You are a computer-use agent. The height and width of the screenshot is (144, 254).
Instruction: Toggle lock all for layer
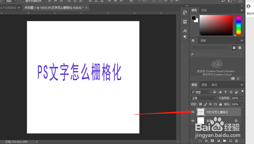tap(220, 104)
